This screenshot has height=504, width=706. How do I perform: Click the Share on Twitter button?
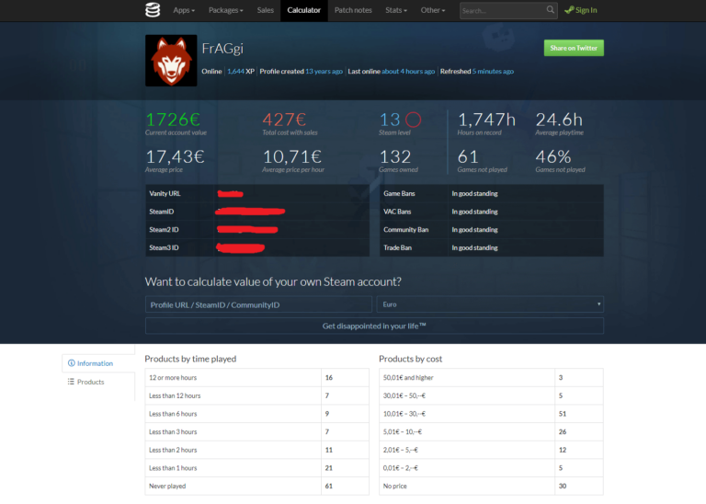pos(574,48)
